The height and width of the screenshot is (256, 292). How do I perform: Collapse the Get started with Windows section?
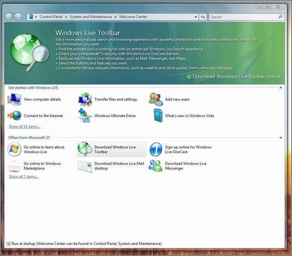[281, 87]
